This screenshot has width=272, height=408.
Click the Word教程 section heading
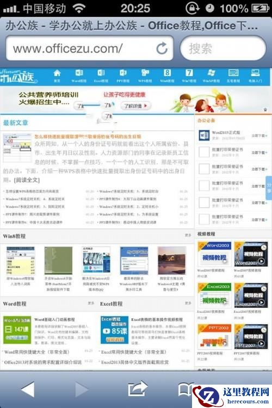coord(15,304)
